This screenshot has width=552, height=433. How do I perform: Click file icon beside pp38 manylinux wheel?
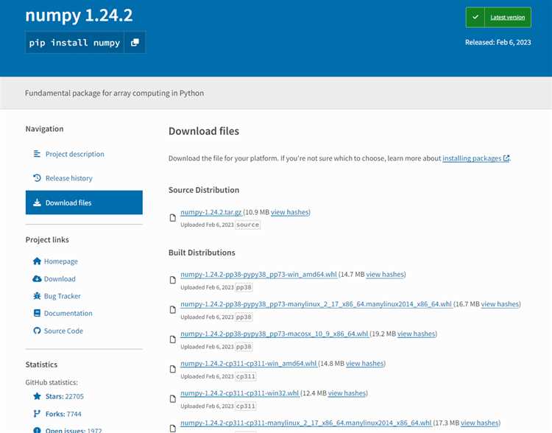(x=173, y=310)
